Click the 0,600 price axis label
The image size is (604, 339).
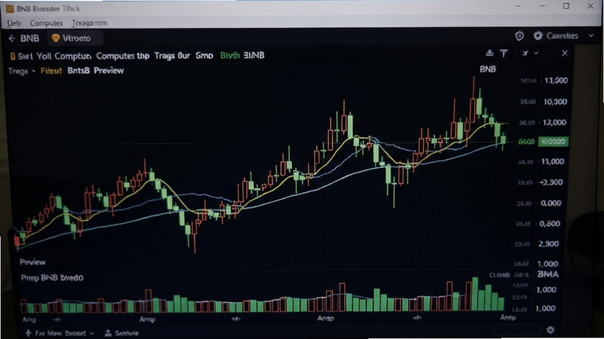pos(550,224)
